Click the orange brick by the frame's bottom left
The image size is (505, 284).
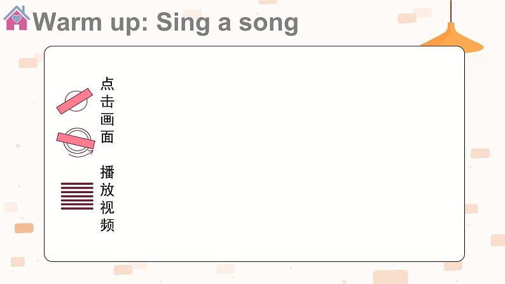pos(24,228)
